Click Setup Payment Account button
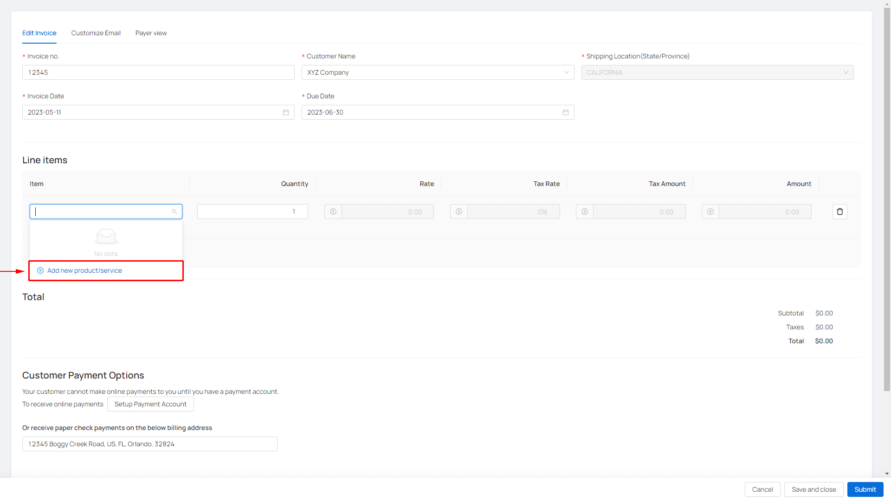 (150, 404)
